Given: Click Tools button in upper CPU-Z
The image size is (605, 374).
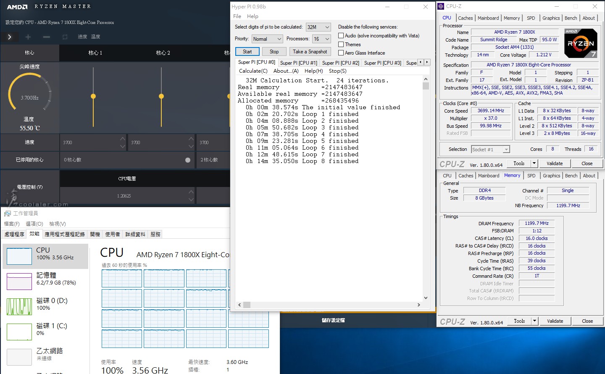Looking at the screenshot, I should (519, 163).
